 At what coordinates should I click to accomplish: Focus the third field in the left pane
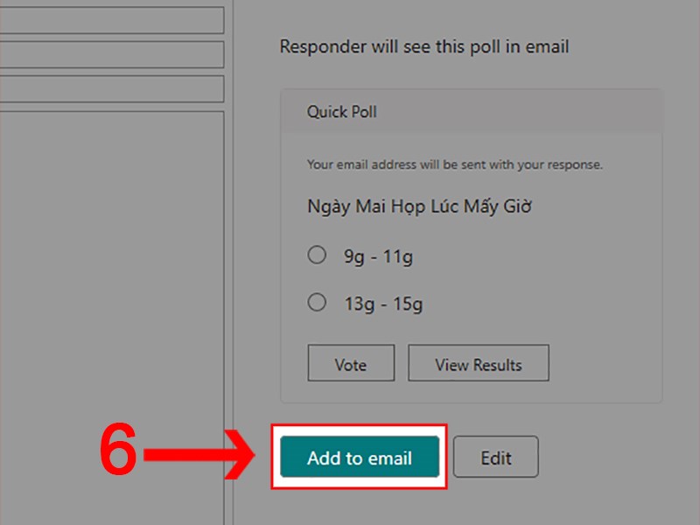111,88
